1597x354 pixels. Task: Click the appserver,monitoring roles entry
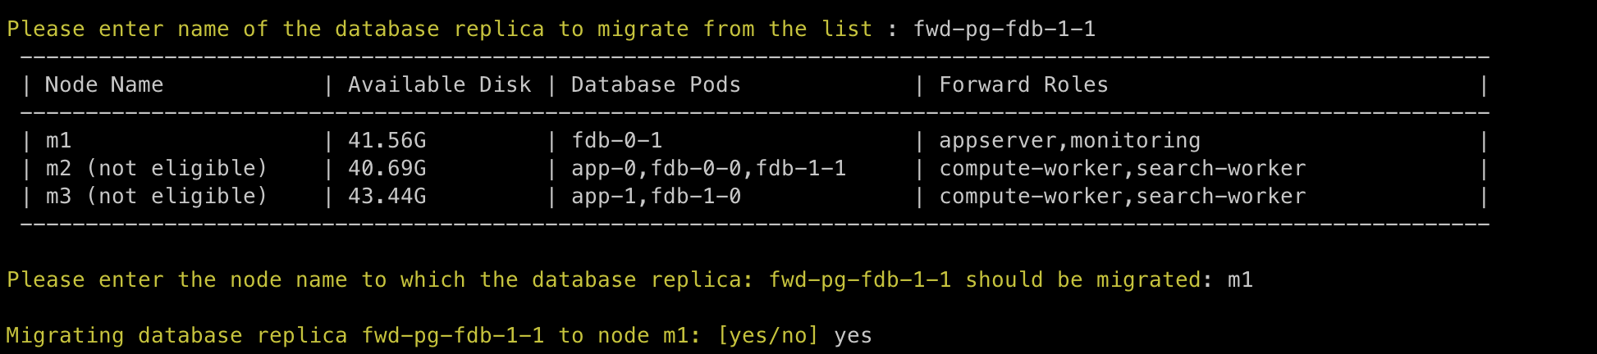pyautogui.click(x=1069, y=141)
